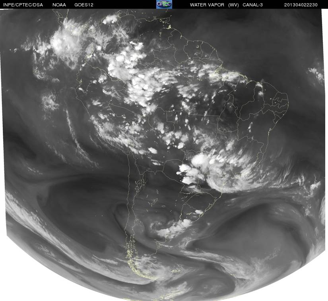The height and width of the screenshot is (301, 328).
Task: Click the INPE/CPTEC/DSA header text
Action: click(x=23, y=5)
